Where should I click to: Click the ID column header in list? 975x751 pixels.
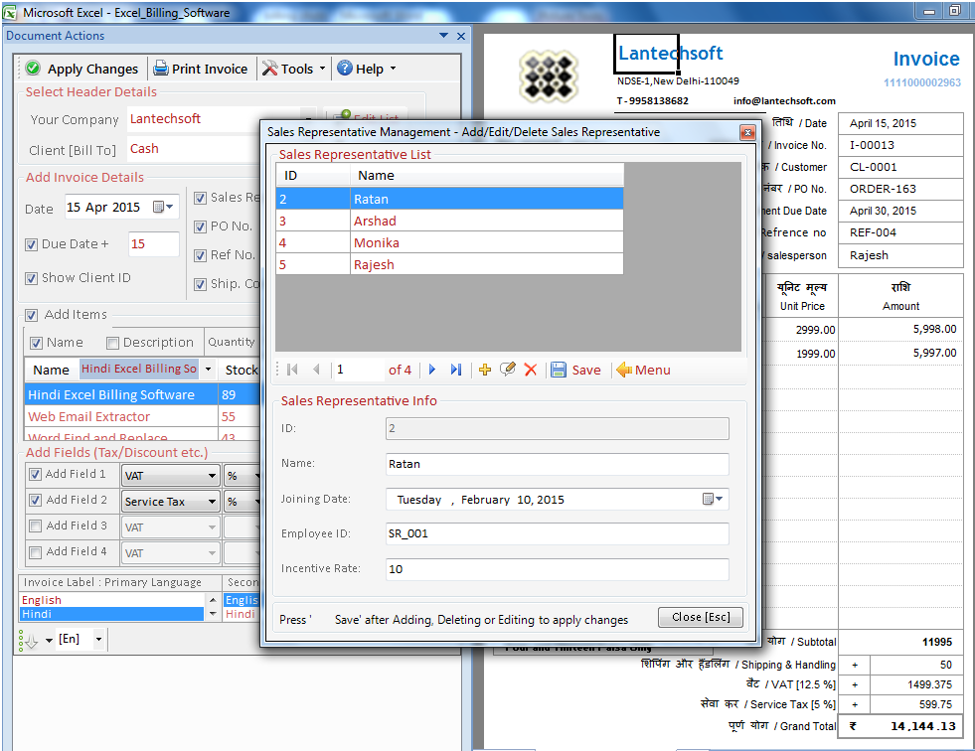[313, 175]
